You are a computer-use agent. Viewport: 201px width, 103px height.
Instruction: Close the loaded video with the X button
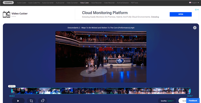(x=195, y=28)
